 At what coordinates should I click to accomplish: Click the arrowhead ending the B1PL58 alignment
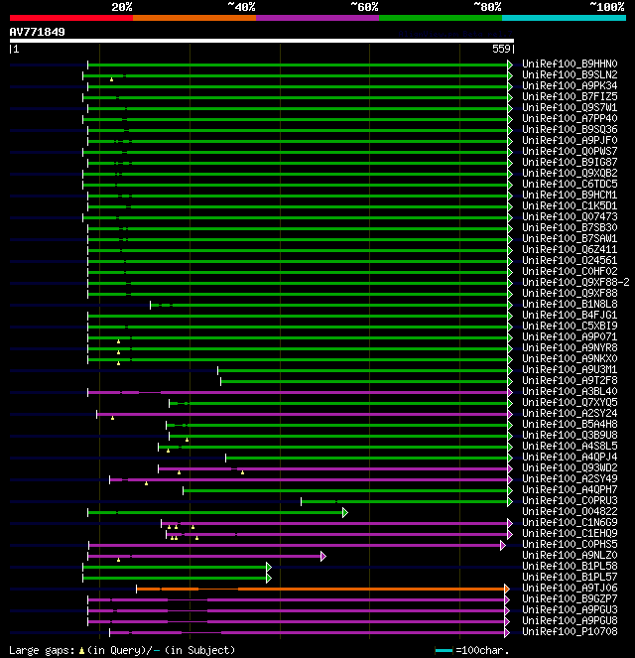point(269,568)
